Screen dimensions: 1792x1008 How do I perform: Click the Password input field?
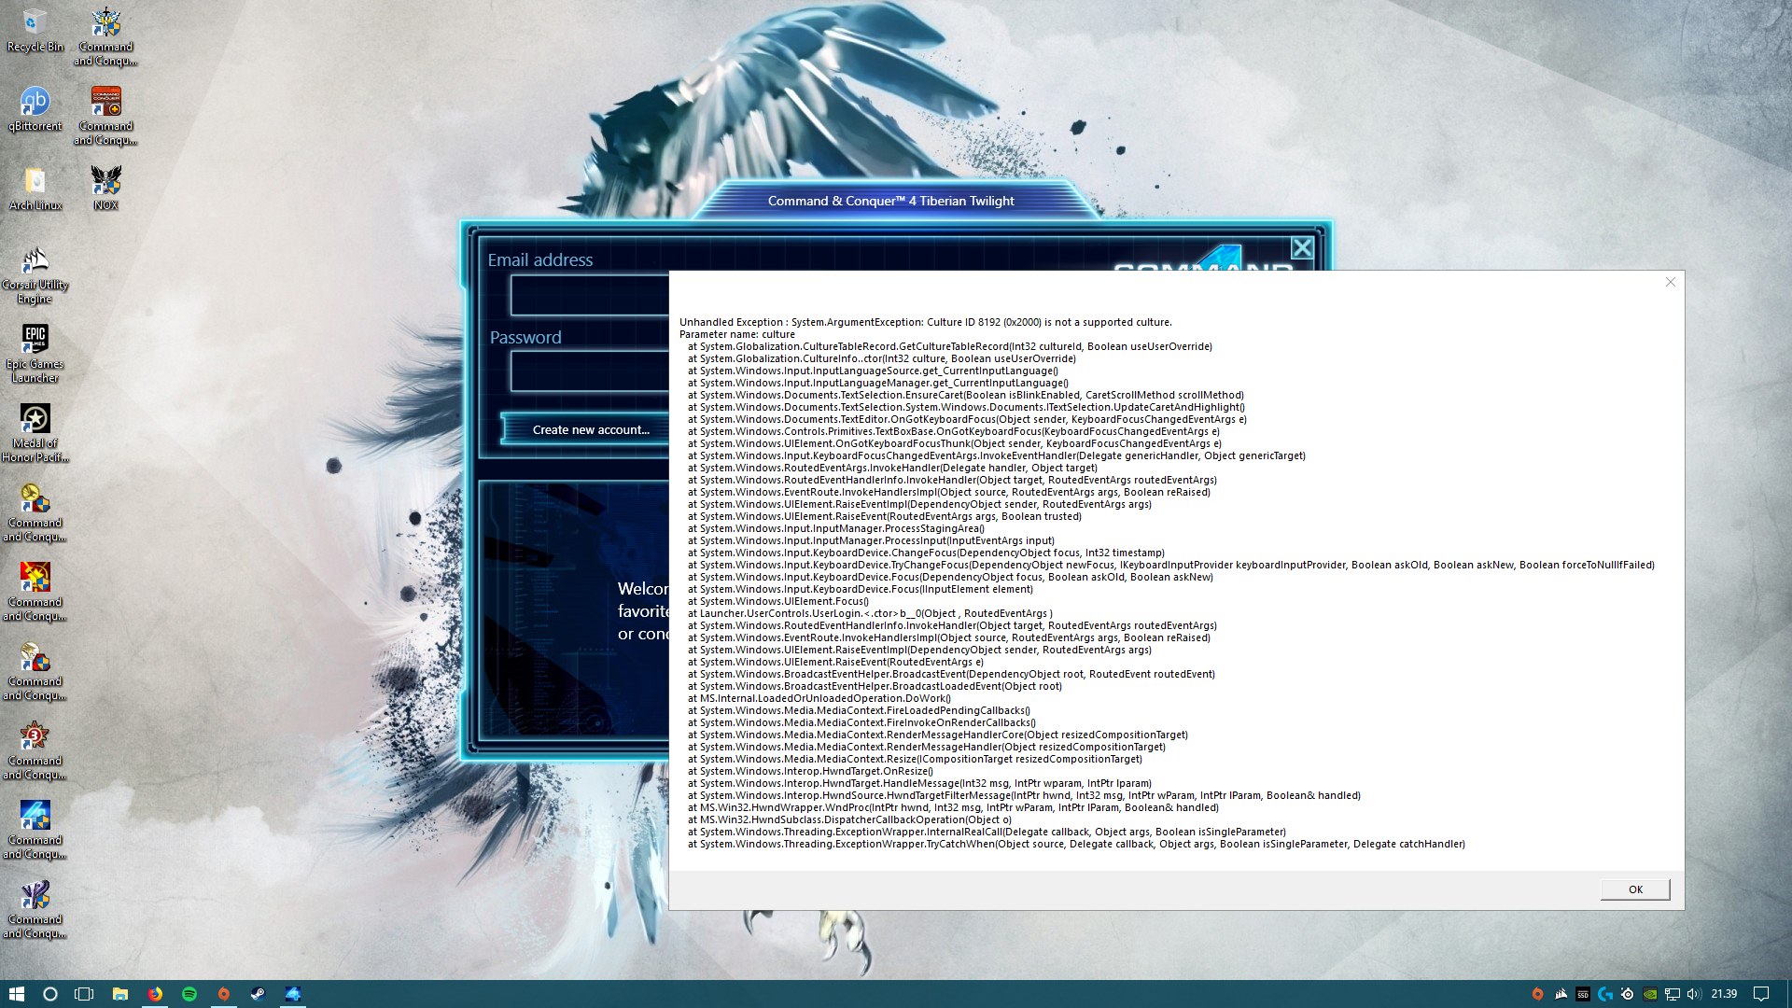click(x=590, y=372)
